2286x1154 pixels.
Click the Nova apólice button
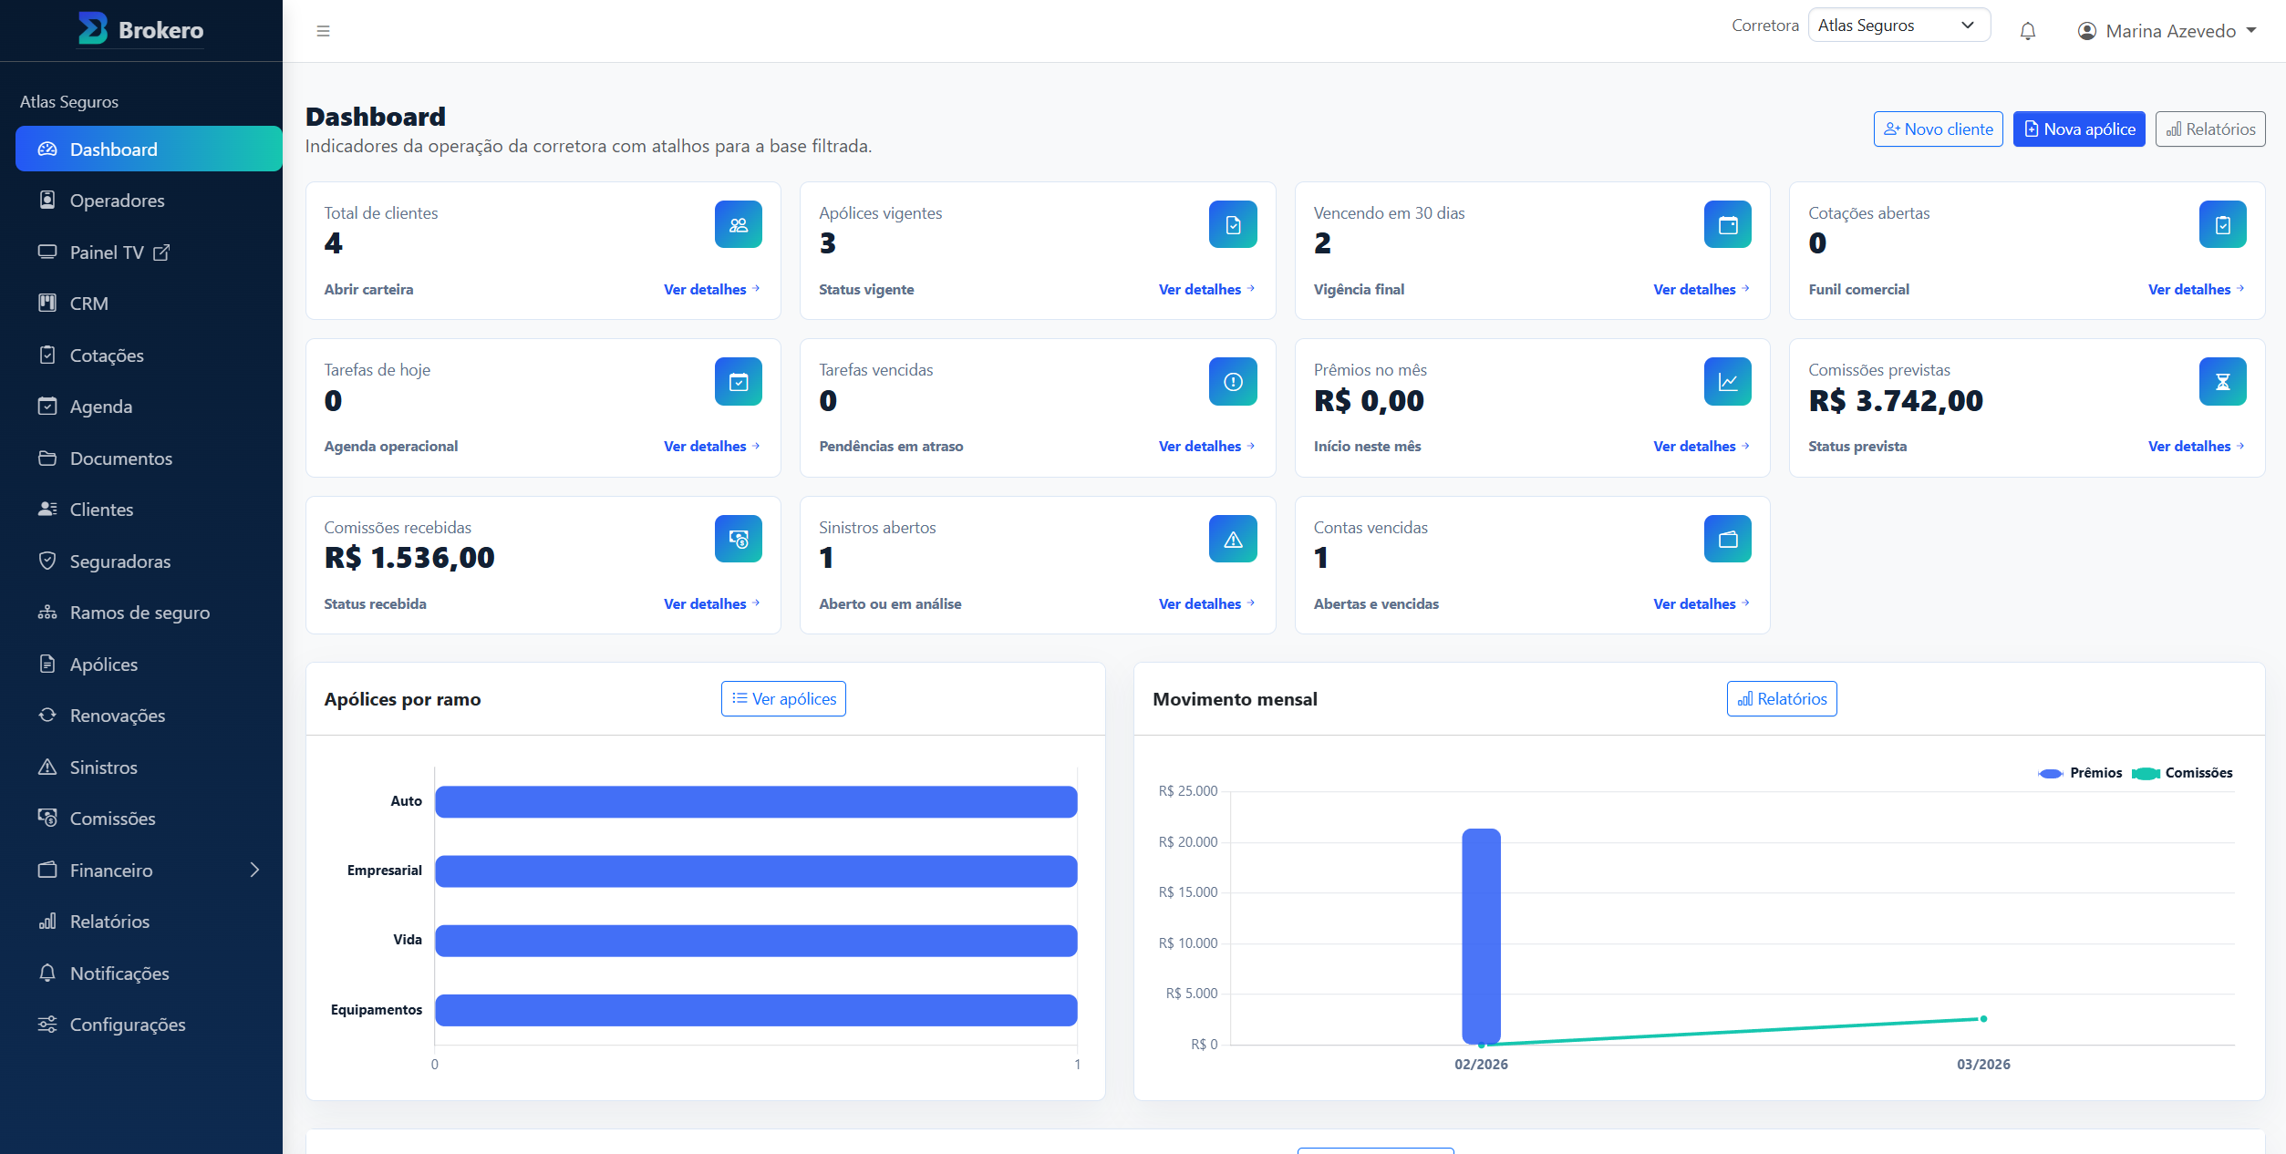click(x=2078, y=129)
